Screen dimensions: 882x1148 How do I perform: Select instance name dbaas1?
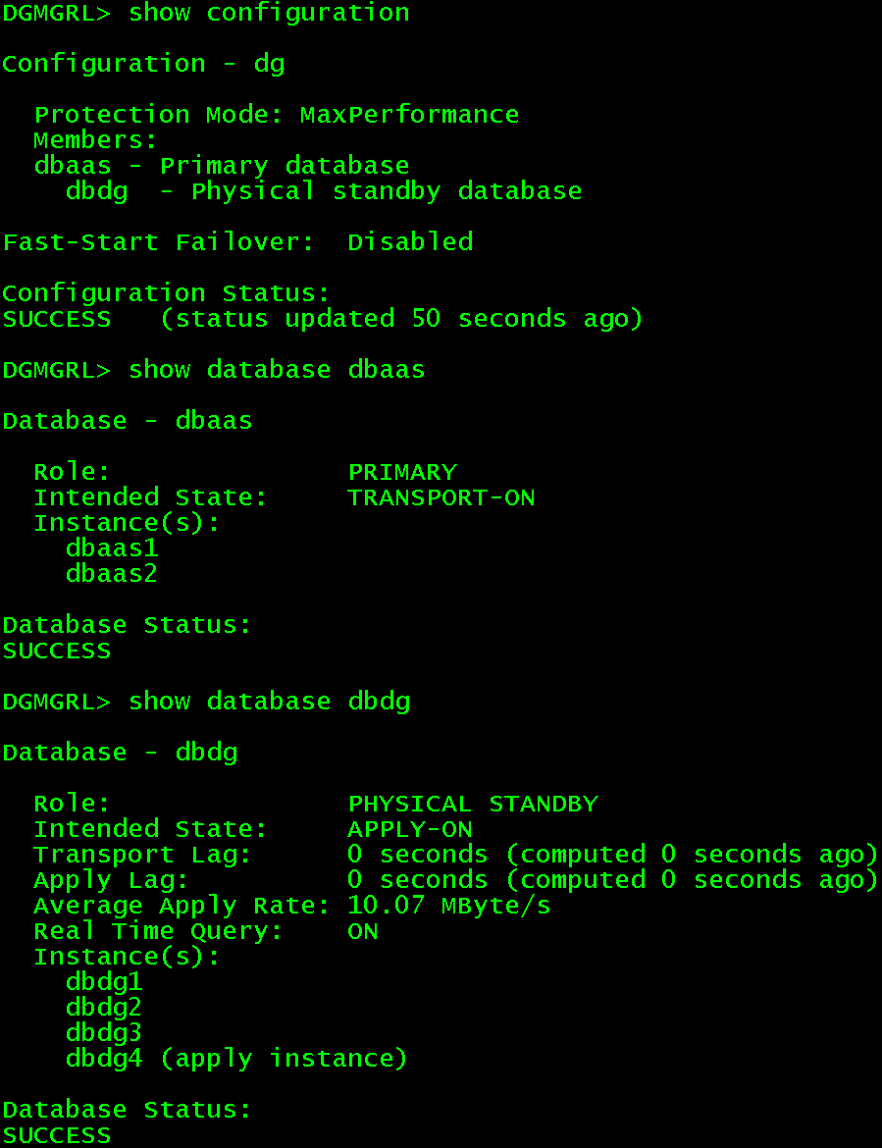[112, 548]
